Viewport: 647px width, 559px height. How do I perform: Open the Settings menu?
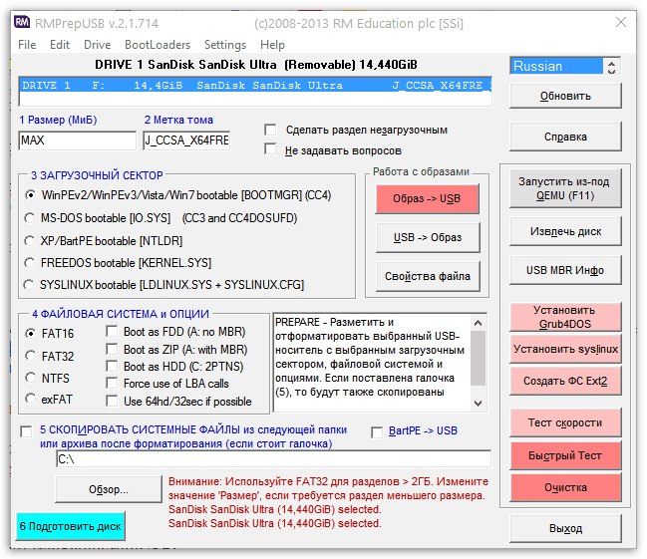[x=225, y=45]
